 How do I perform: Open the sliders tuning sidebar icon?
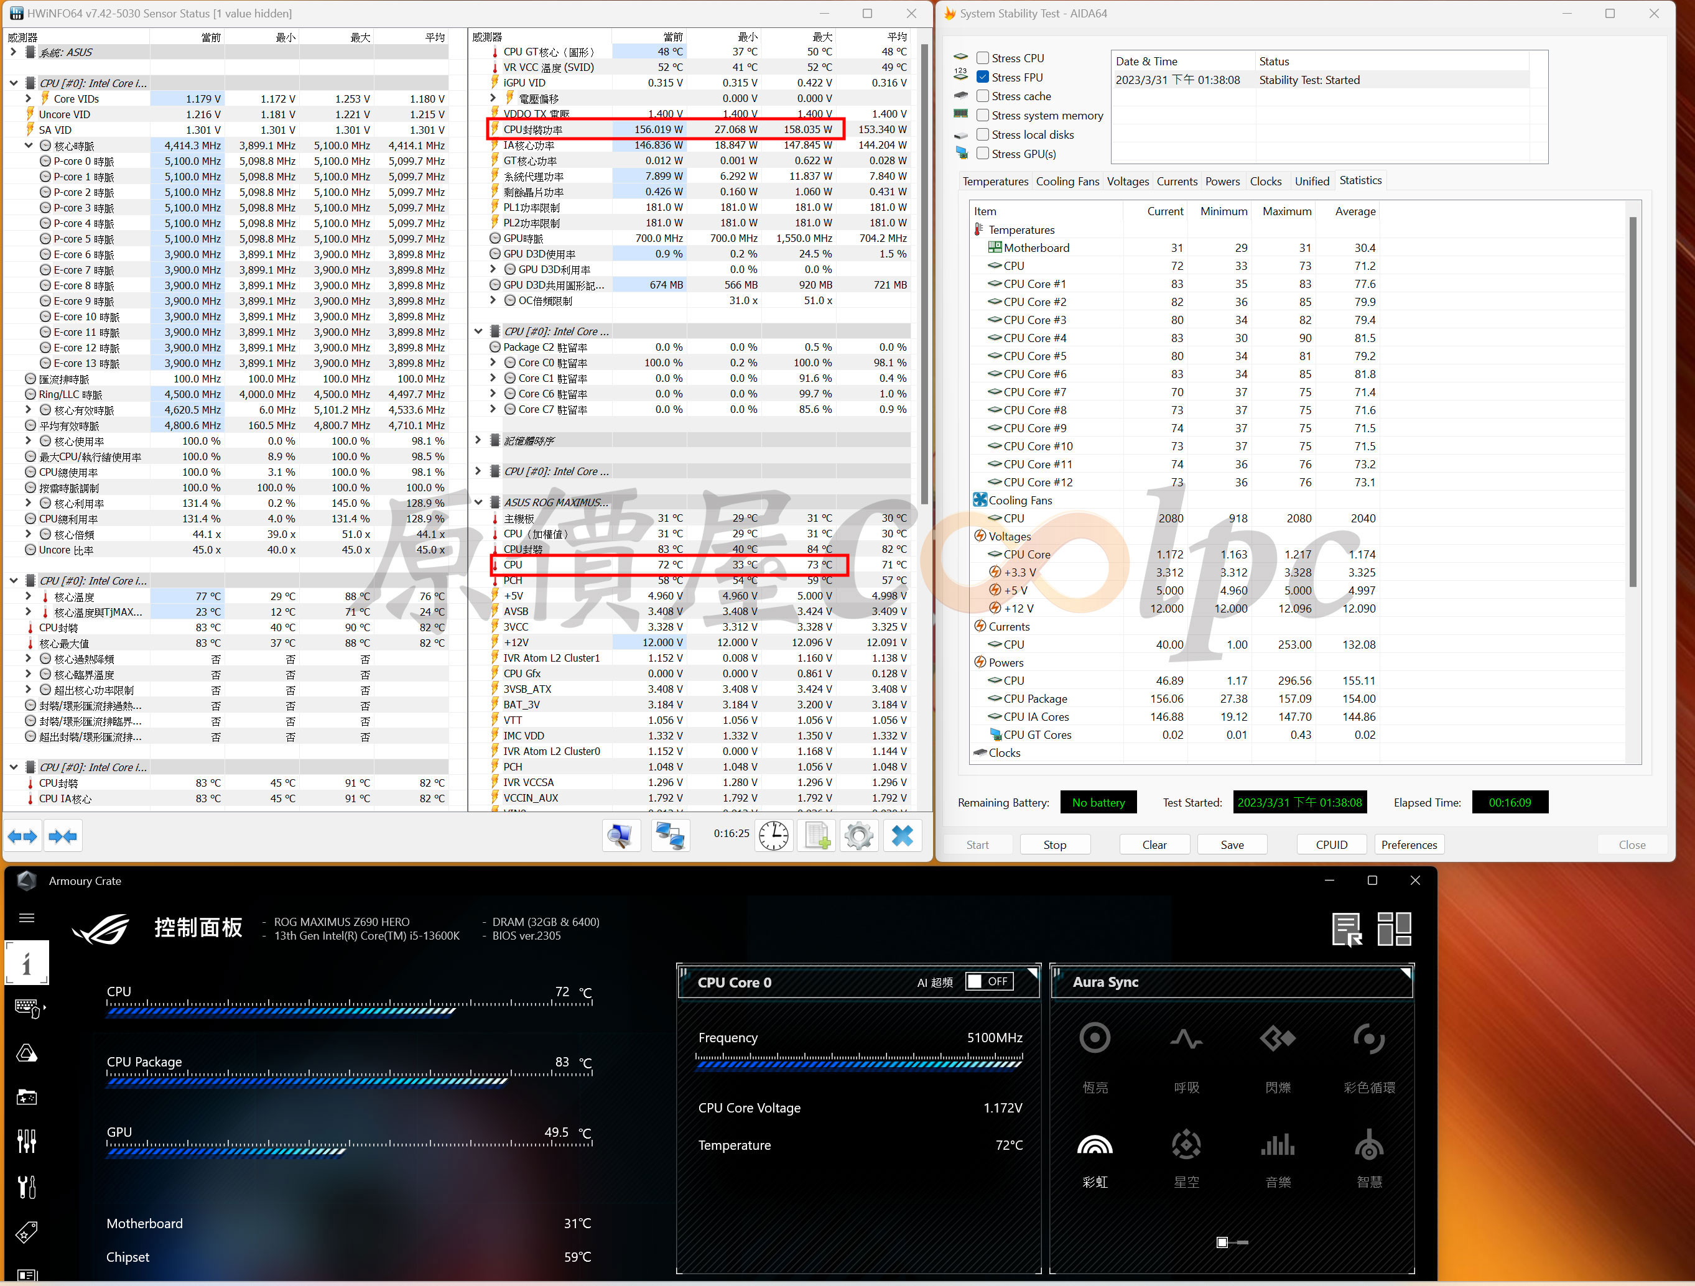(27, 1141)
